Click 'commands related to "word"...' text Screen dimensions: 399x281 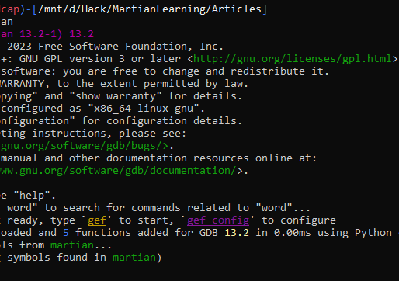click(220, 208)
